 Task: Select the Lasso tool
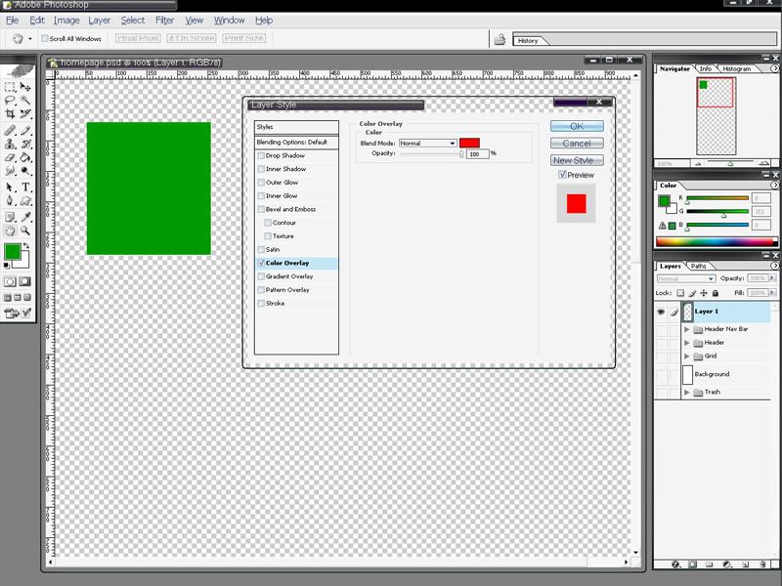point(10,101)
